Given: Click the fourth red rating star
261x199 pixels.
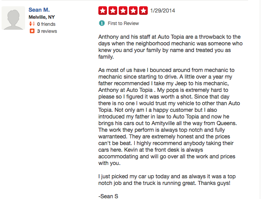Looking at the screenshot, I should click(x=134, y=11).
